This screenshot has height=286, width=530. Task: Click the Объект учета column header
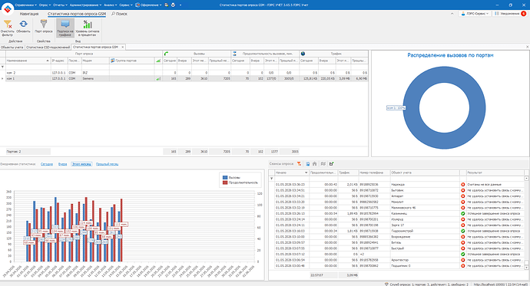pyautogui.click(x=425, y=173)
